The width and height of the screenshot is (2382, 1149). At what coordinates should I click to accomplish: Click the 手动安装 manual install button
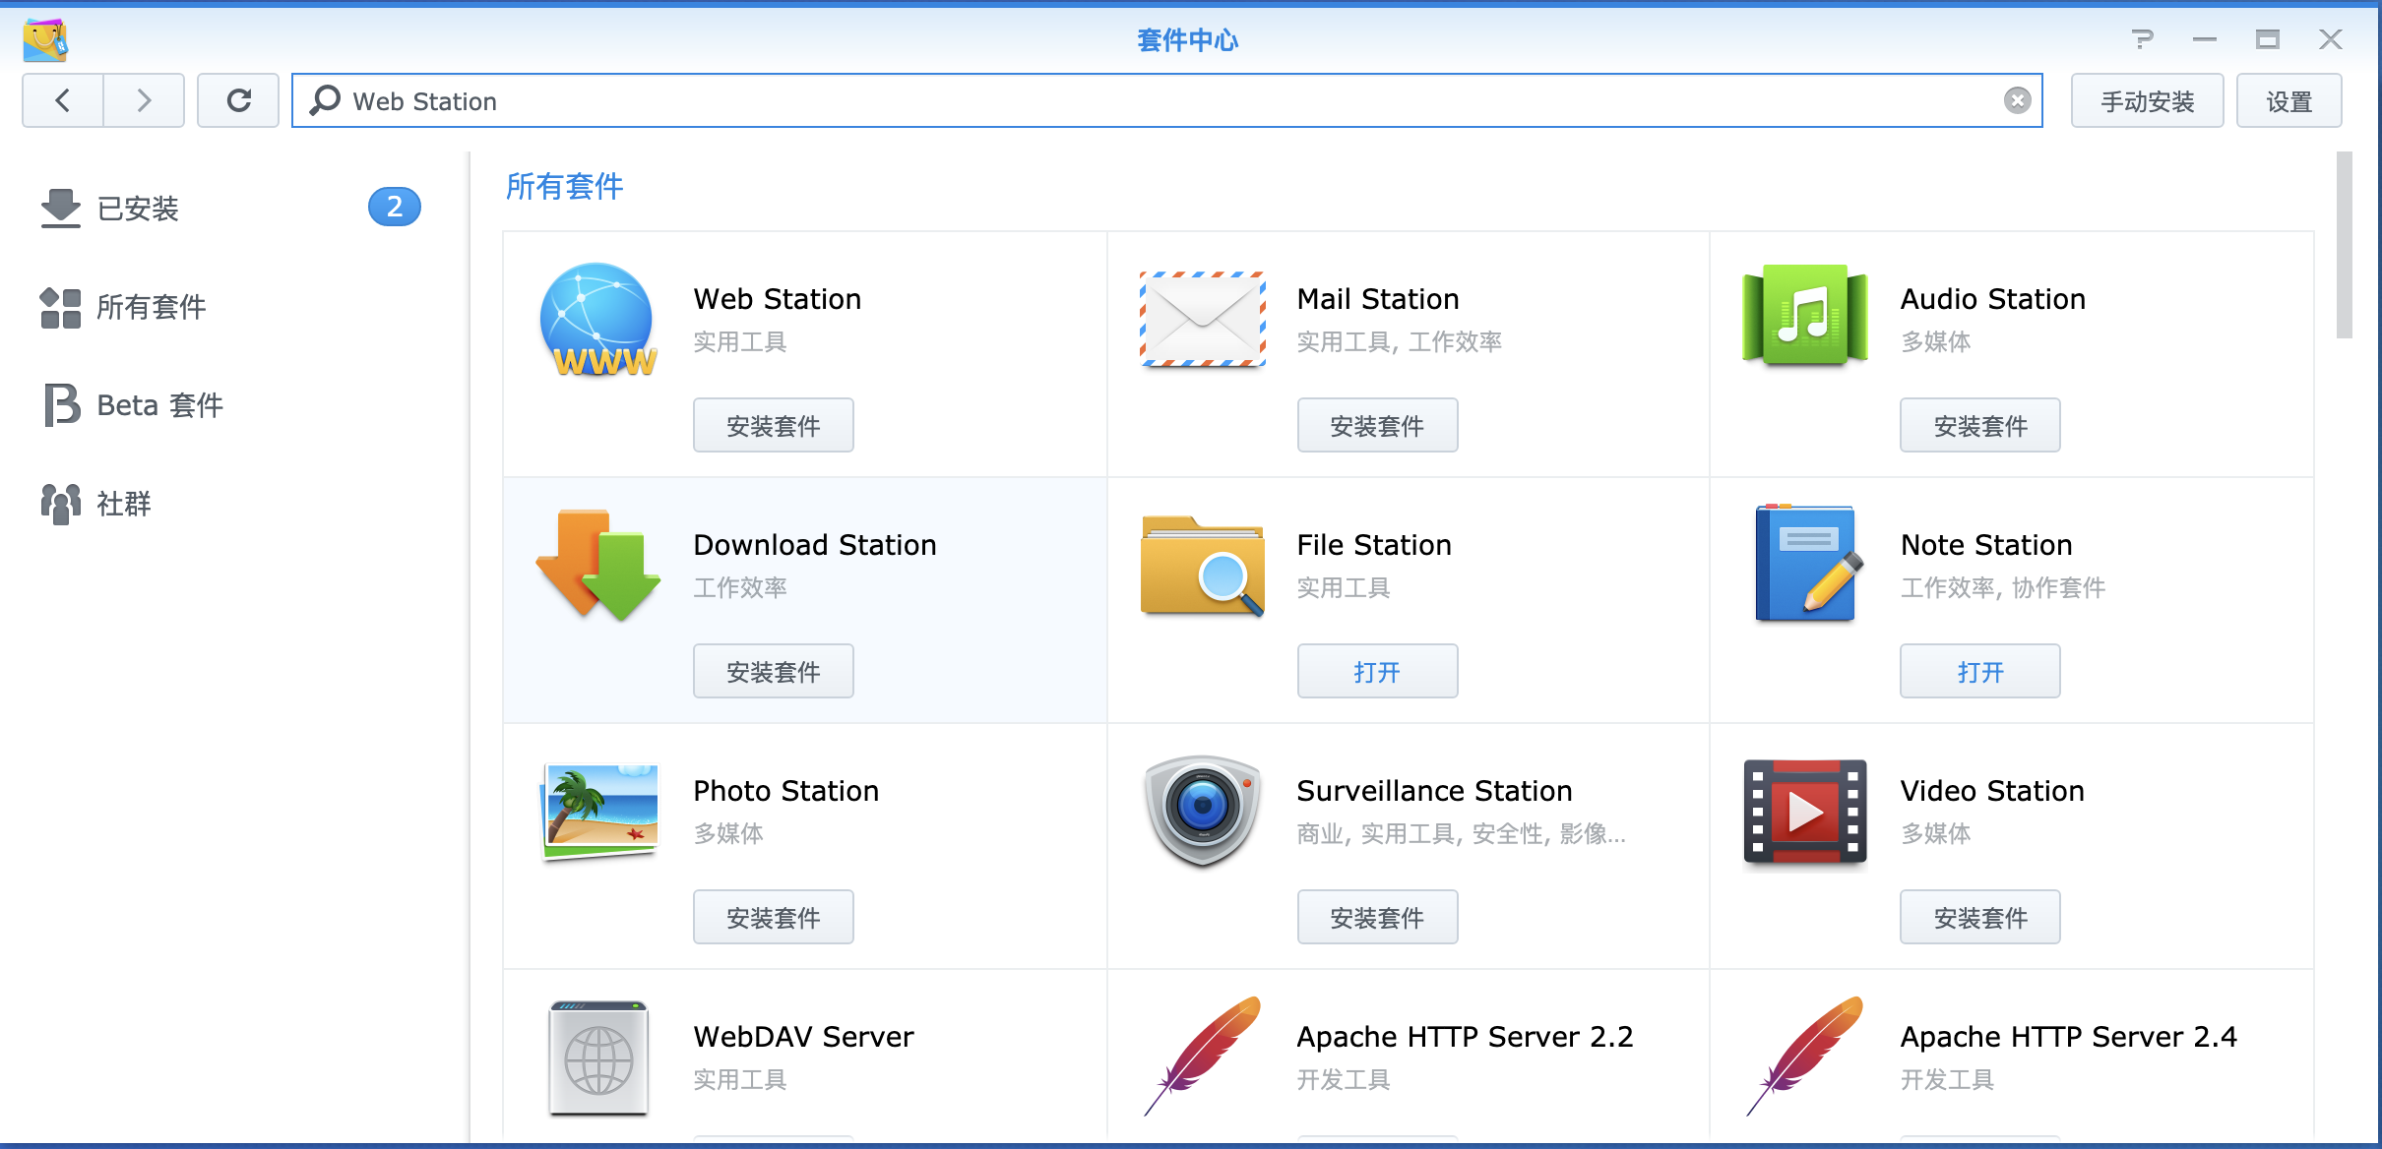pos(2147,100)
